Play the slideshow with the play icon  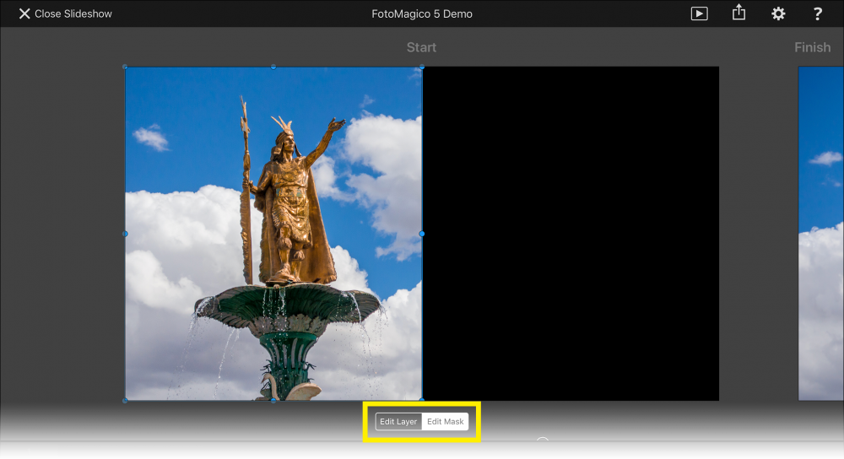tap(699, 13)
